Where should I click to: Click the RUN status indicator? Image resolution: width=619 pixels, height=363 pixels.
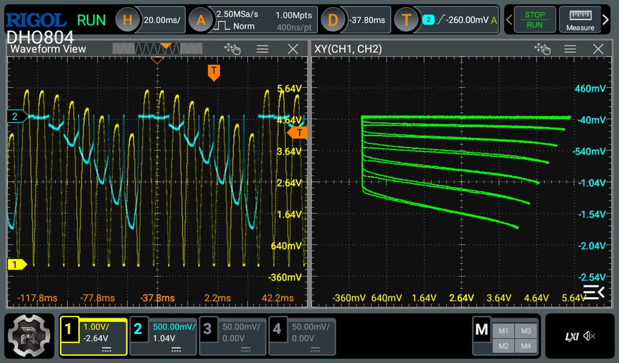[x=91, y=20]
